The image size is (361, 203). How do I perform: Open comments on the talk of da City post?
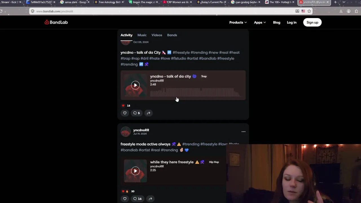137,113
